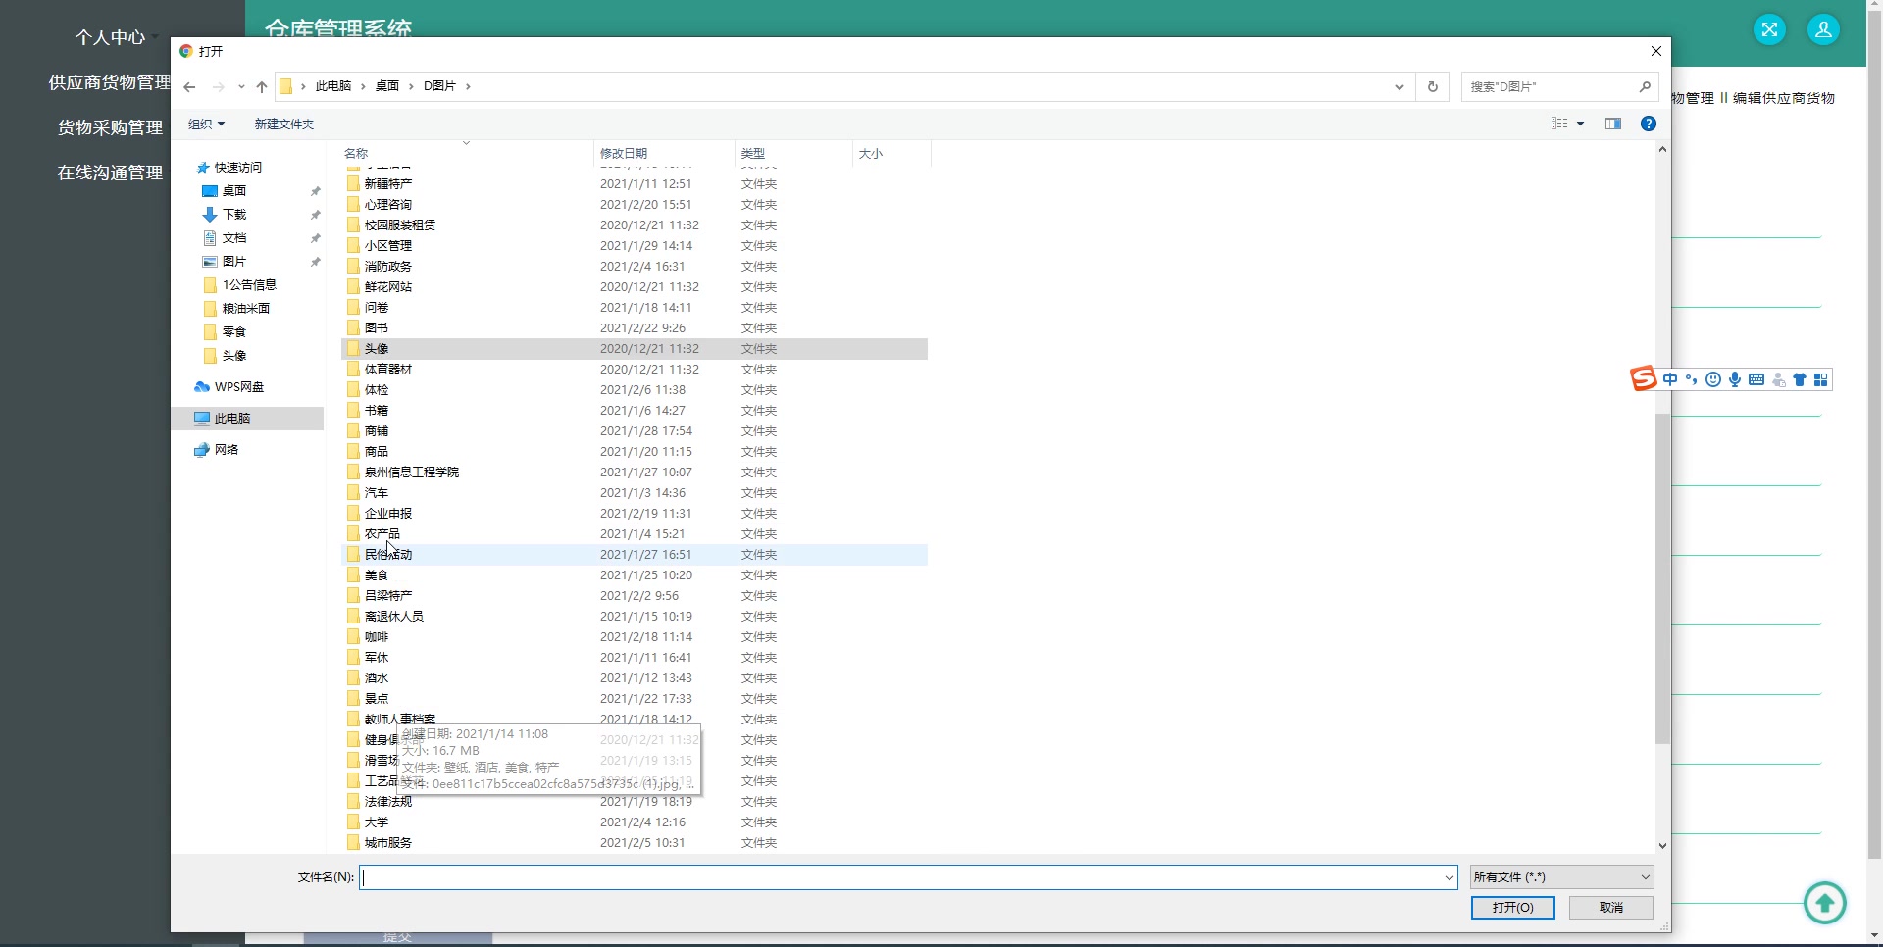Sort by 大小 column header

(x=891, y=154)
